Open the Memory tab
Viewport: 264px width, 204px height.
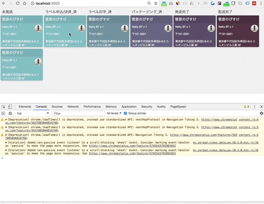pos(111,107)
